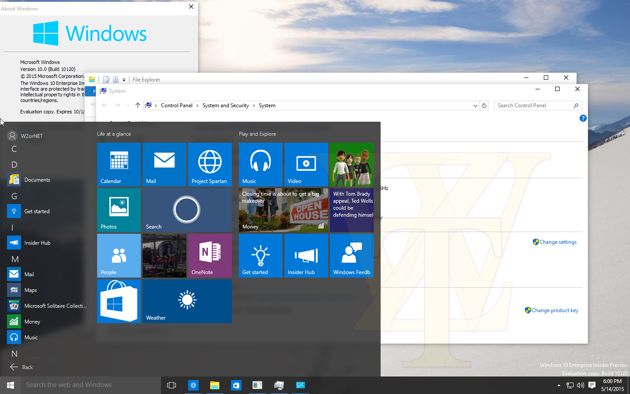This screenshot has width=630, height=394.
Task: Open the Search Cortana tile
Action: (187, 210)
